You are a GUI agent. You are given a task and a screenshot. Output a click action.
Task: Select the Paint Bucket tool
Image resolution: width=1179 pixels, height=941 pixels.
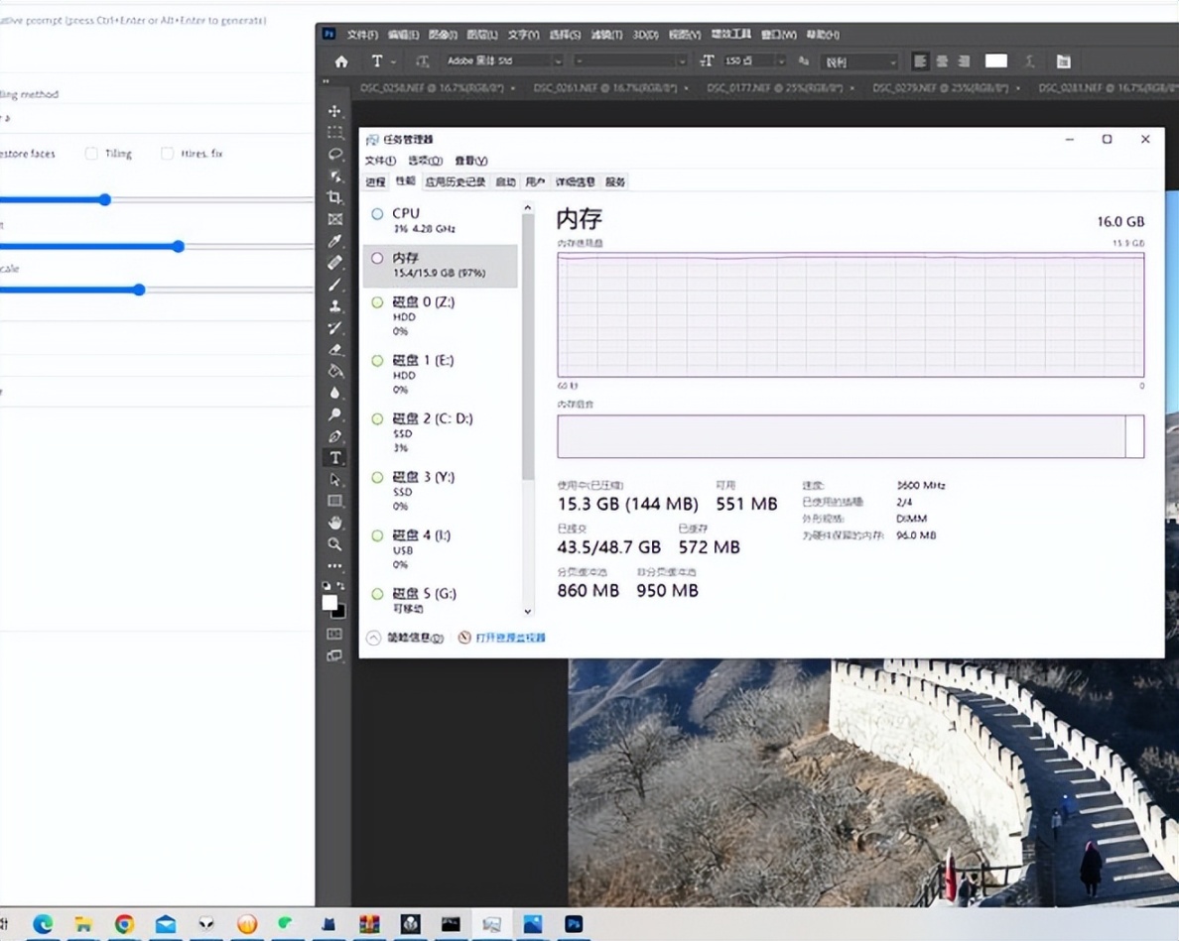click(x=335, y=371)
